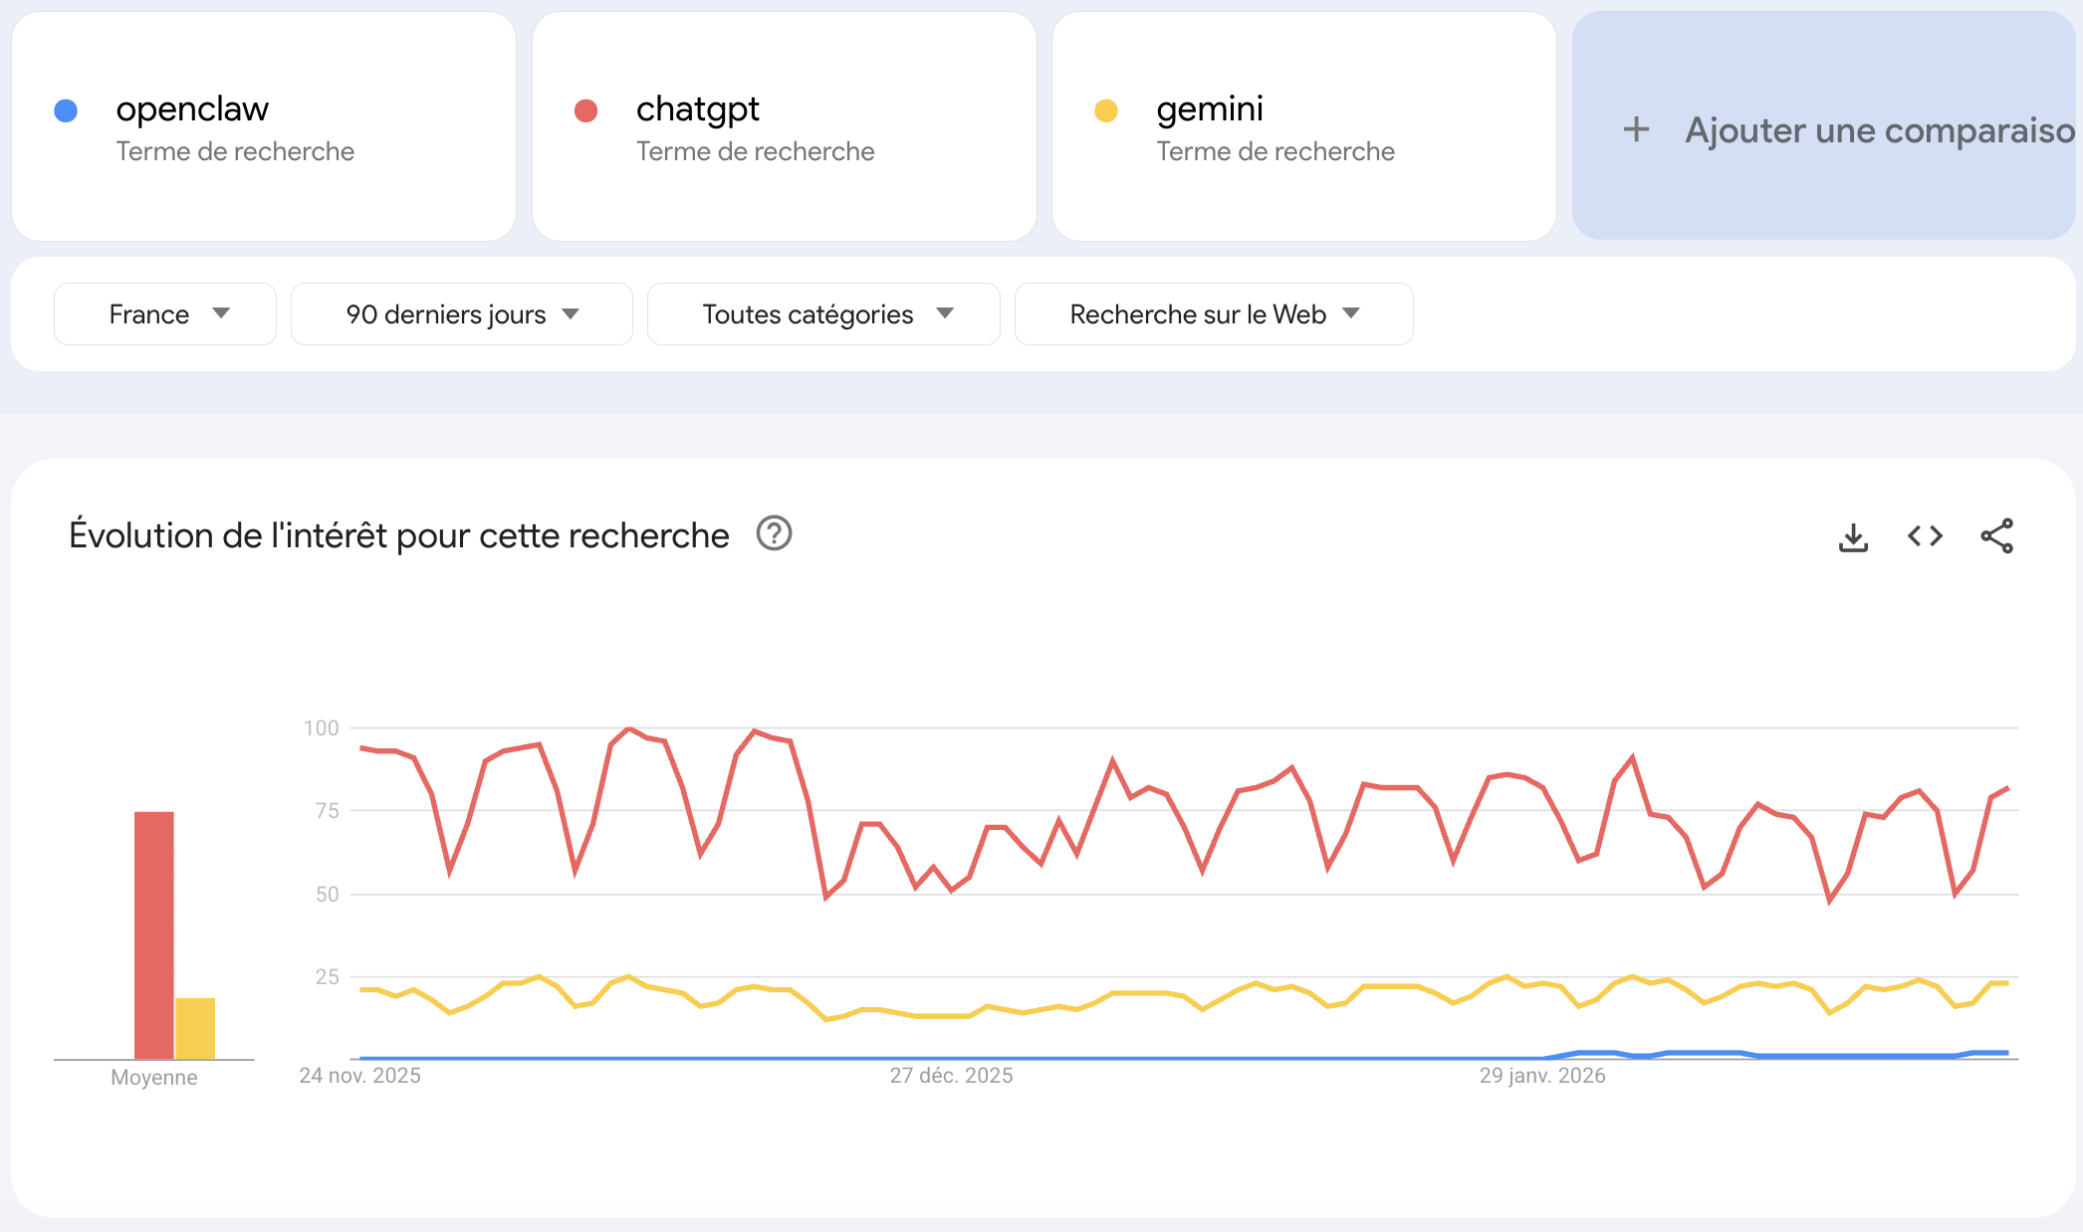Click the blue openclaw color dot
Viewport: 2083px width, 1232px height.
[66, 110]
